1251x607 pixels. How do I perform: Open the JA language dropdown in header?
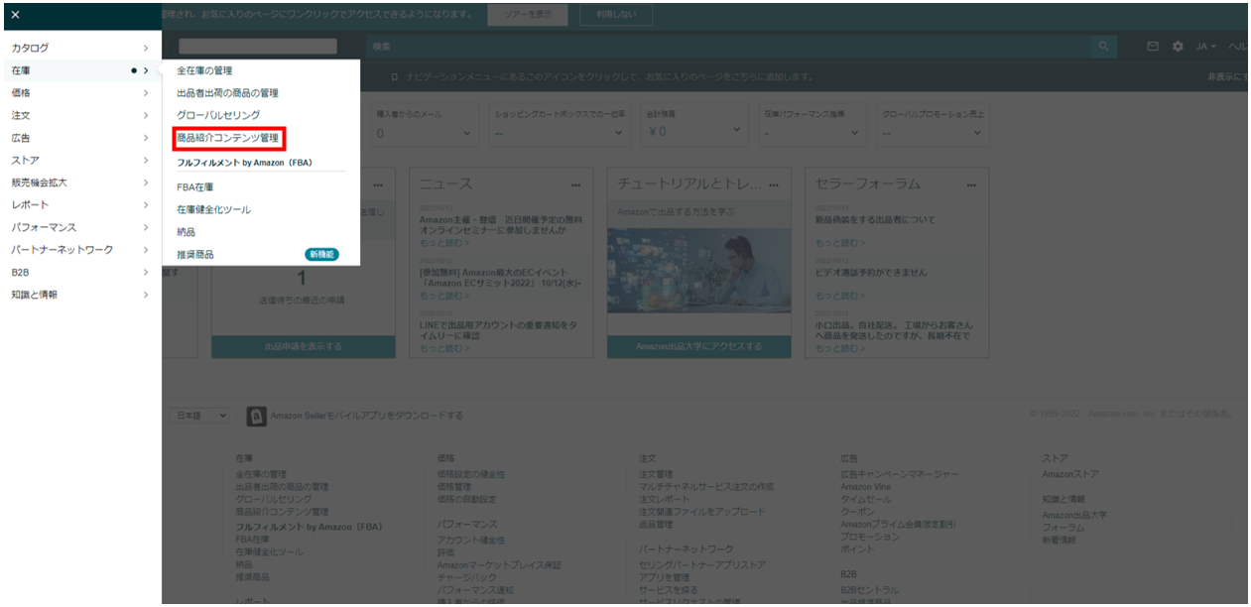(x=1206, y=47)
